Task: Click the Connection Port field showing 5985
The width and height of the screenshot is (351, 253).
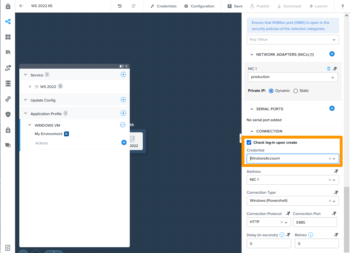Action: pyautogui.click(x=315, y=222)
